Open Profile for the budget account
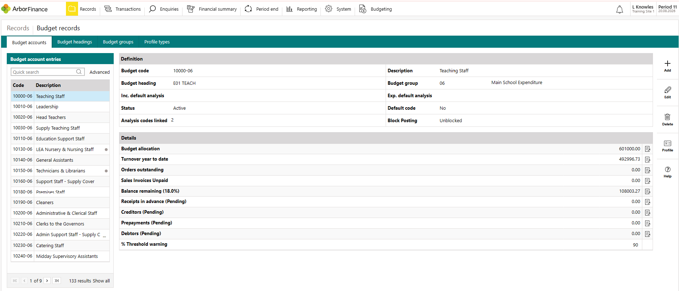 [668, 146]
